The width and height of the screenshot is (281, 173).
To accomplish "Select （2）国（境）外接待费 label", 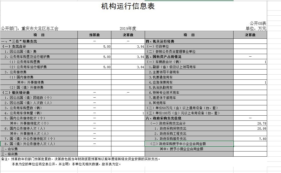I will coord(26,87).
